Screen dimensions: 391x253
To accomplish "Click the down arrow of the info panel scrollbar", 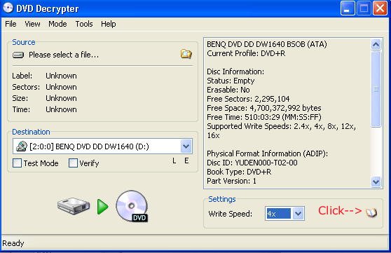I will coord(376,182).
